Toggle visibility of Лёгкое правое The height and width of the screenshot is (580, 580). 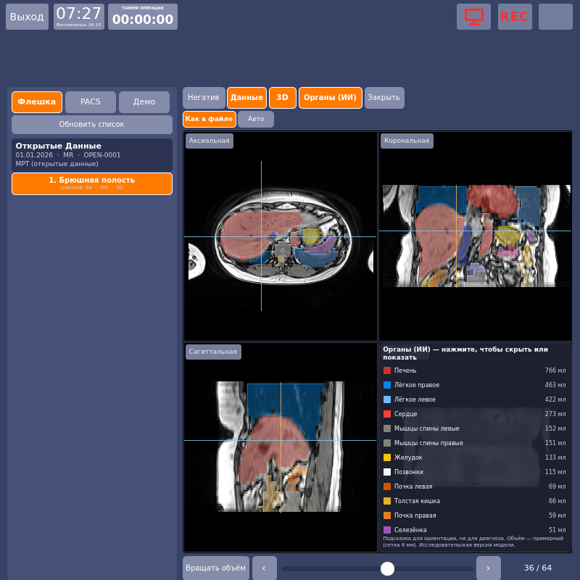[475, 385]
